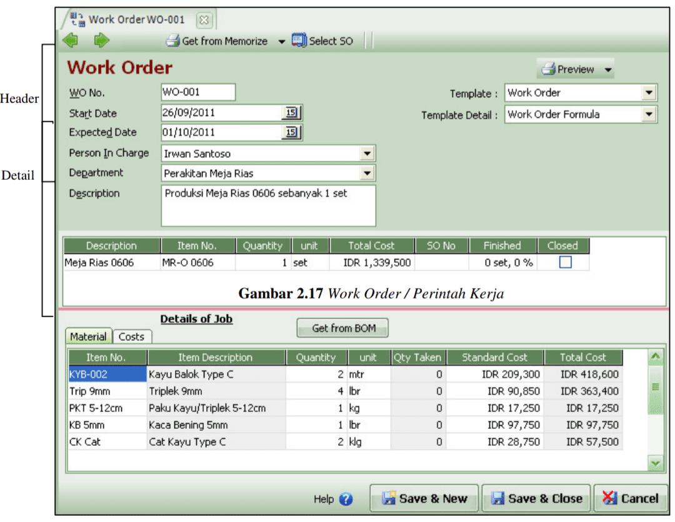Click the Get from BOM button
The height and width of the screenshot is (522, 675).
342,328
